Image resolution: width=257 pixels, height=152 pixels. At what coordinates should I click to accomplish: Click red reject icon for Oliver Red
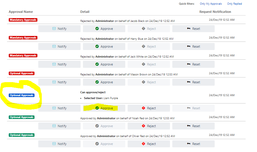(x=143, y=144)
